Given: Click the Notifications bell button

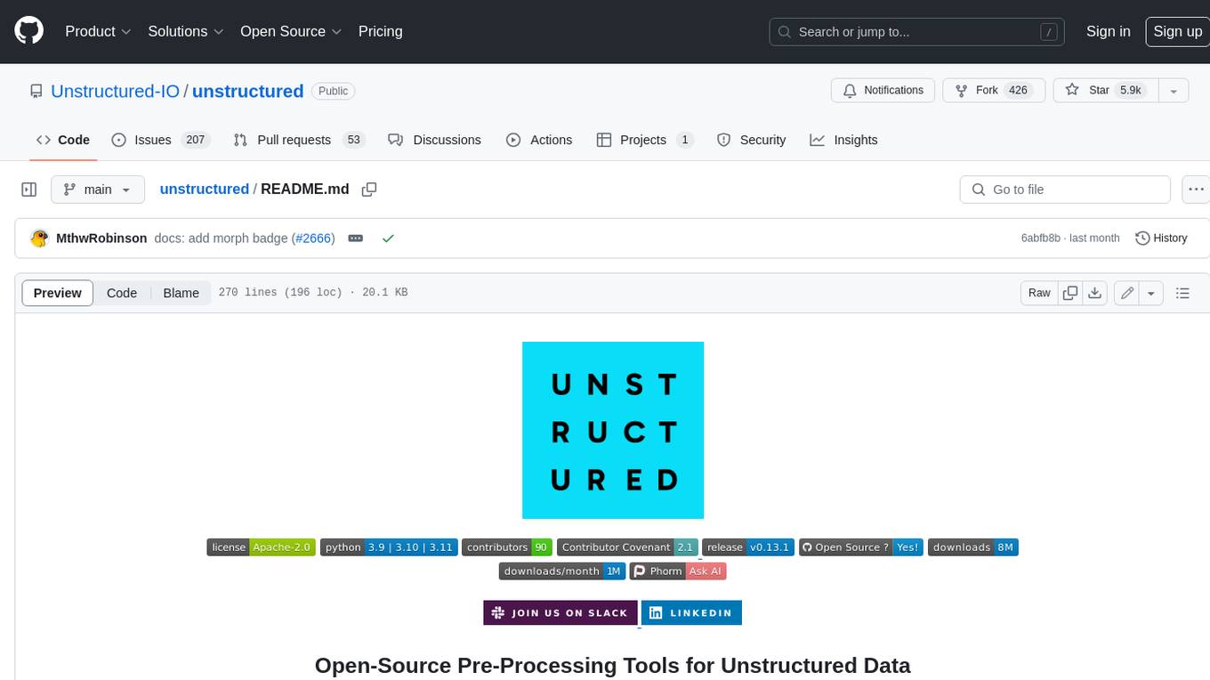Looking at the screenshot, I should 883,91.
